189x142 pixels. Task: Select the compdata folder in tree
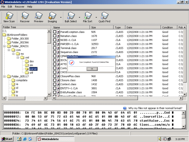pyautogui.click(x=22, y=80)
